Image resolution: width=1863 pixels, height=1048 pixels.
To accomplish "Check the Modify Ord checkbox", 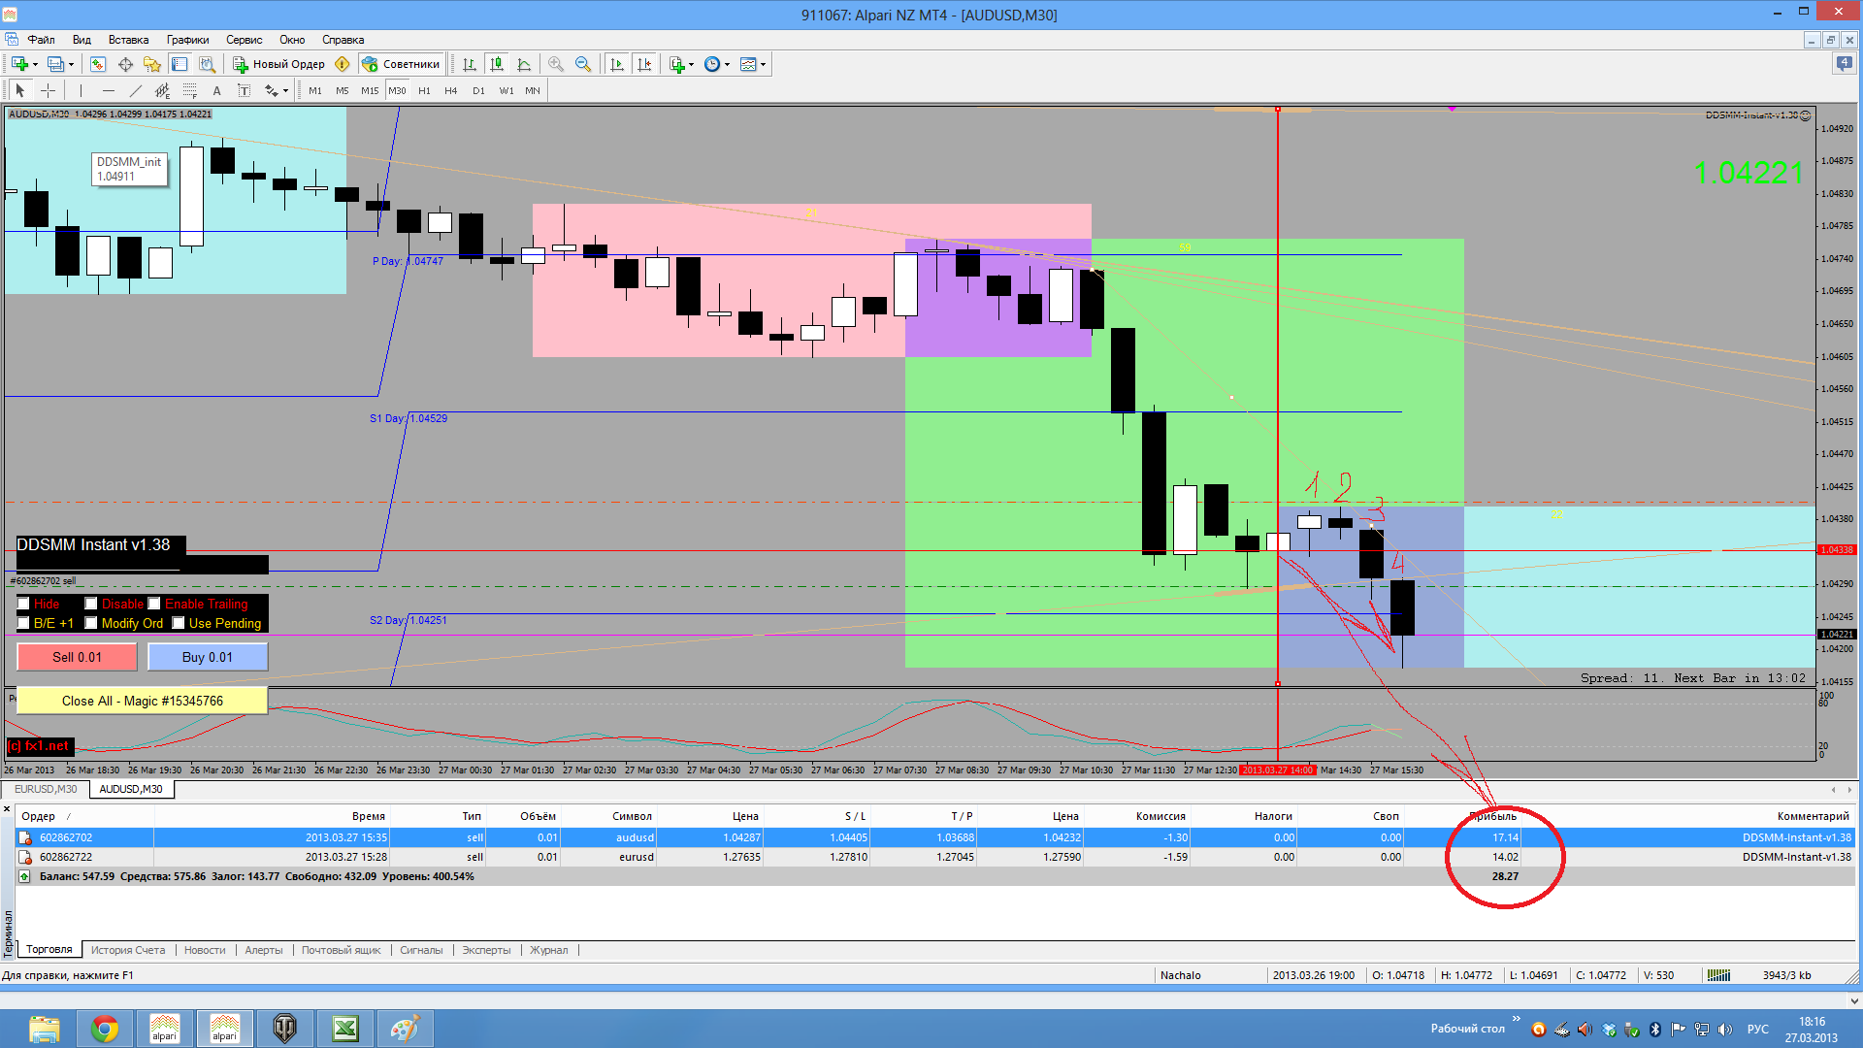I will tap(91, 623).
